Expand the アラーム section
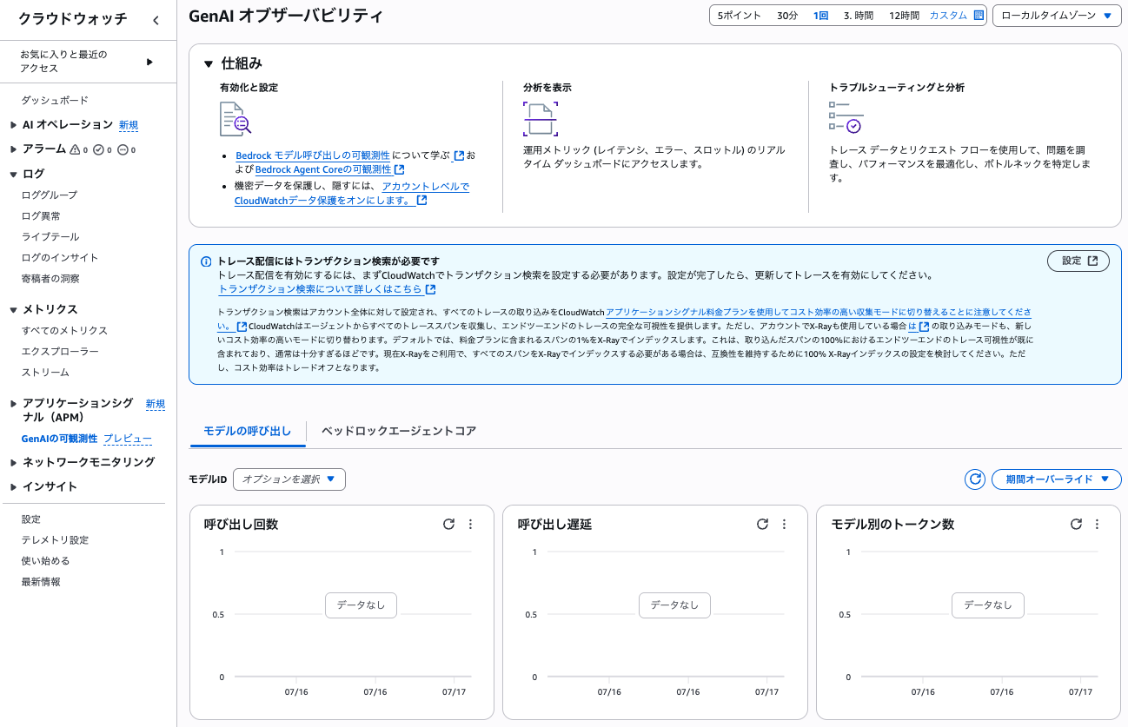 pyautogui.click(x=13, y=149)
